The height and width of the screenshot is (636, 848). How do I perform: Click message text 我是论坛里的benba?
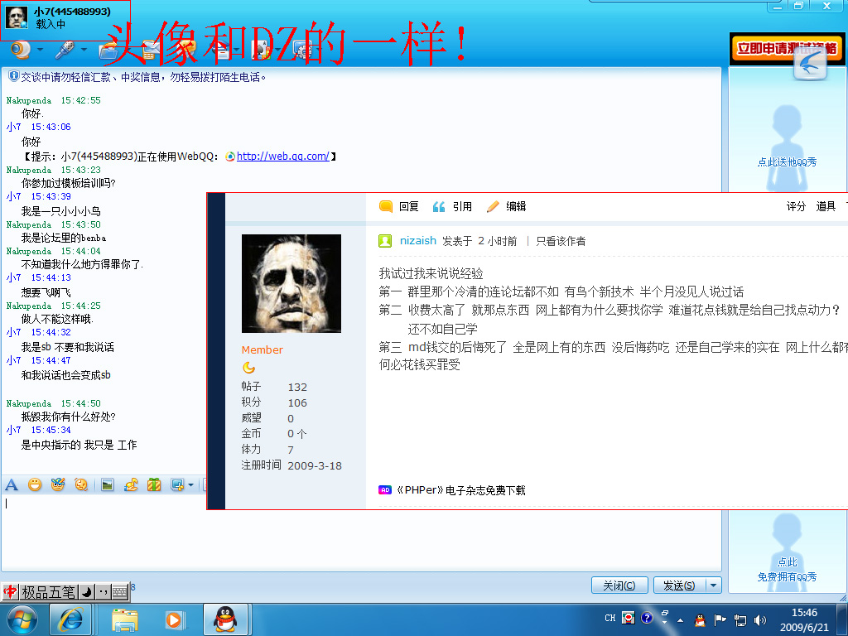point(63,238)
